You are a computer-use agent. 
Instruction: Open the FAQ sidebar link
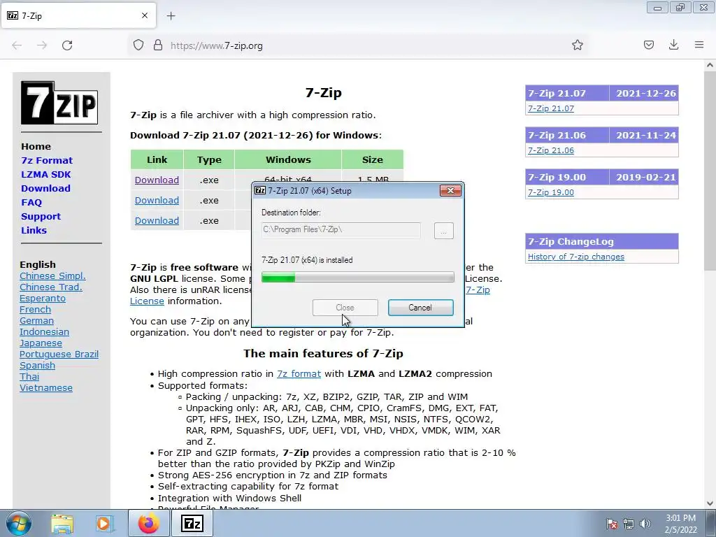click(31, 202)
